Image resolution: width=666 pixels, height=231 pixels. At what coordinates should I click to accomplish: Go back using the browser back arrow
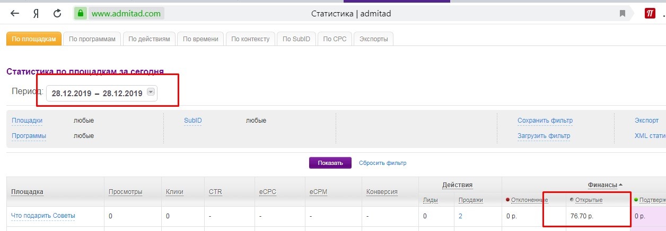pyautogui.click(x=15, y=14)
